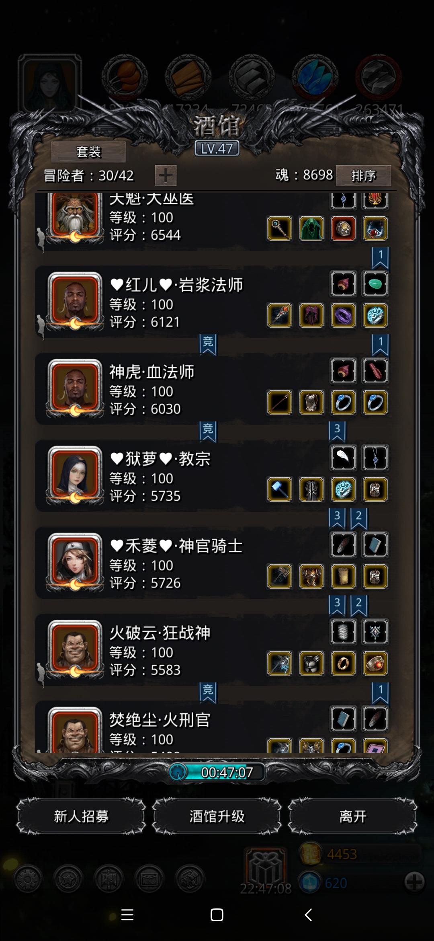This screenshot has width=434, height=941.
Task: Open the 排序 sort options
Action: pyautogui.click(x=364, y=175)
